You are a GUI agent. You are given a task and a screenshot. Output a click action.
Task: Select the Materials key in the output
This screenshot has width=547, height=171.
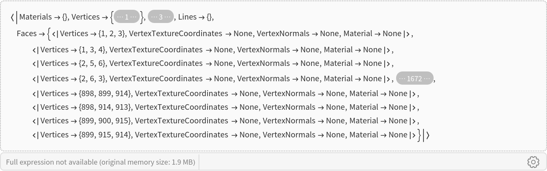(35, 17)
